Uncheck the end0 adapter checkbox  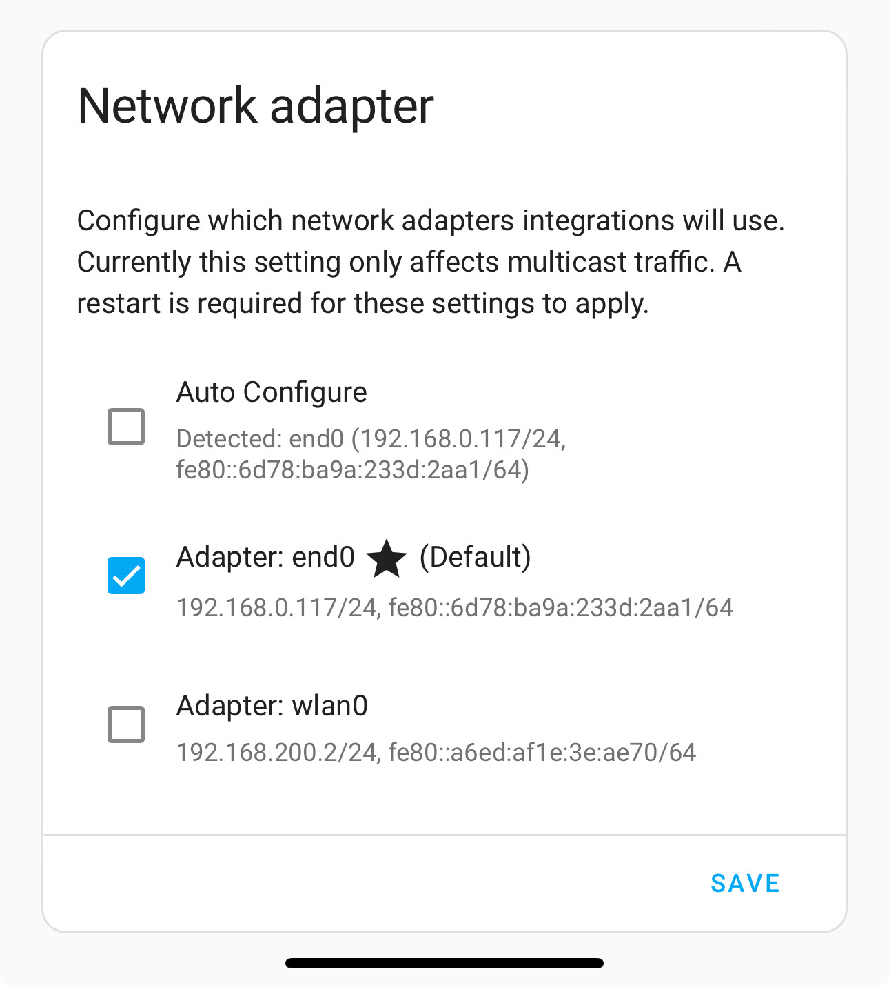pos(126,576)
